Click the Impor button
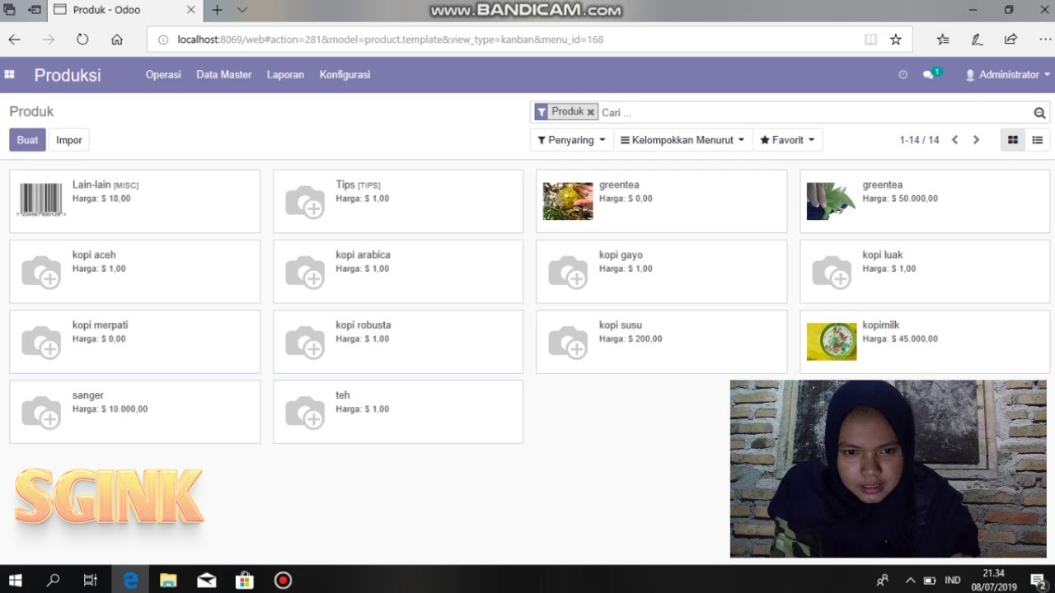Screen dimensions: 1055x593 click(69, 140)
